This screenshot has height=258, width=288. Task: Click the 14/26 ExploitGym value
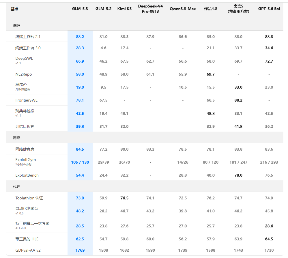183,162
